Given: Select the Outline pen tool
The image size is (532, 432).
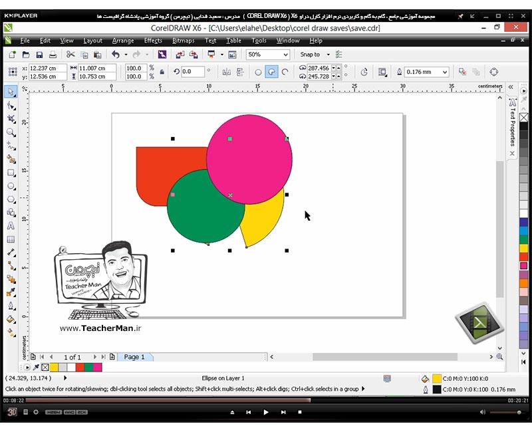Looking at the screenshot, I should point(11,306).
